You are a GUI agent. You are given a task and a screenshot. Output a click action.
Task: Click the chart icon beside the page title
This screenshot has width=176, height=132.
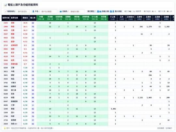[x=5, y=5]
